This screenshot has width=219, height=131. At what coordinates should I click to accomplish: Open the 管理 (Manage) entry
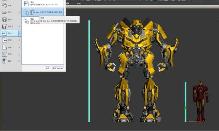10,54
